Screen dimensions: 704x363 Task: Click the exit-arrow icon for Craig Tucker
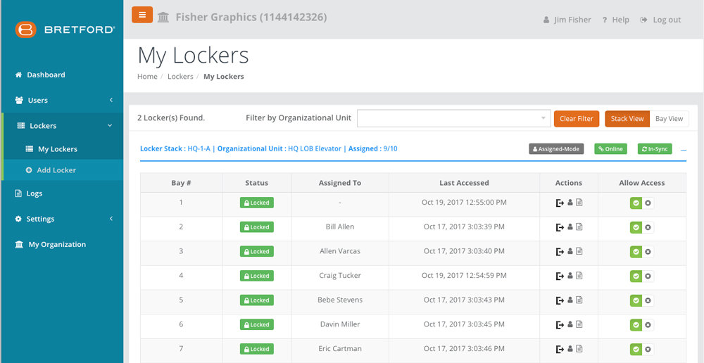560,276
